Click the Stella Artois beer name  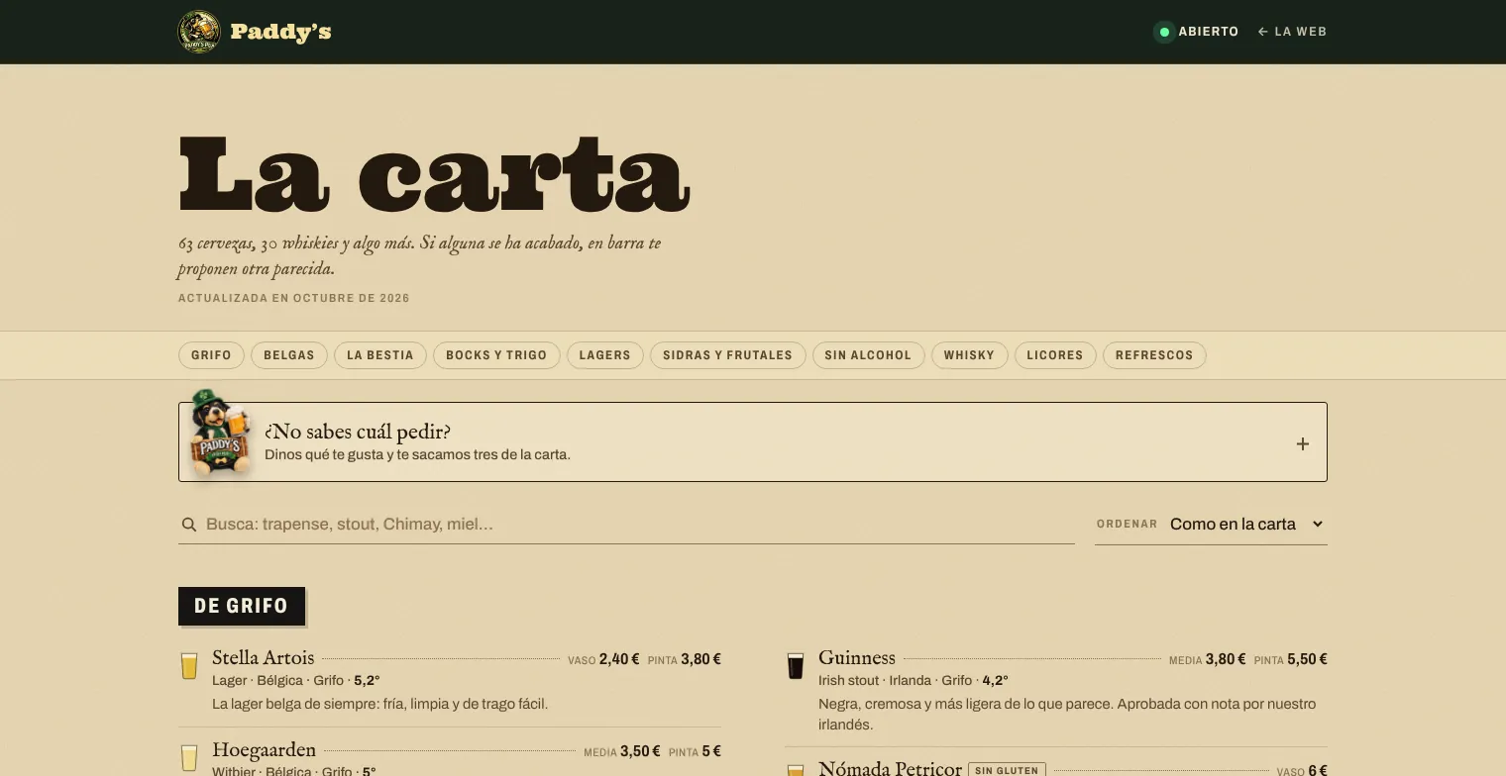[263, 658]
